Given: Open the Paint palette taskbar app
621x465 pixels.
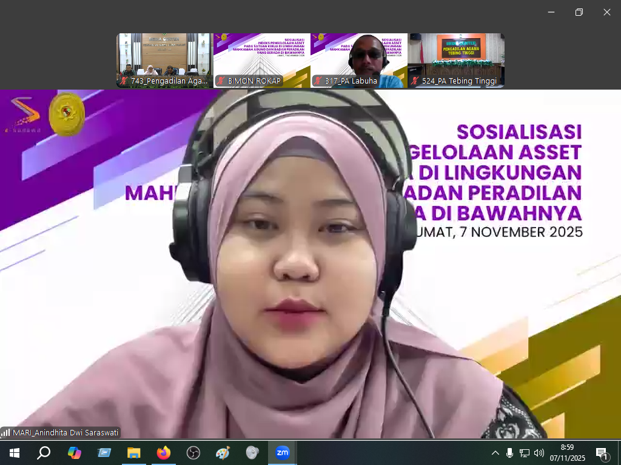Looking at the screenshot, I should click(x=223, y=453).
